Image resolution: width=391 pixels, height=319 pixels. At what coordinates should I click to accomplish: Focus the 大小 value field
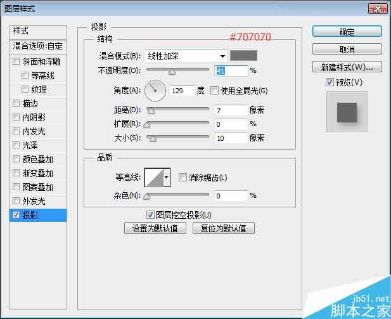pos(231,138)
